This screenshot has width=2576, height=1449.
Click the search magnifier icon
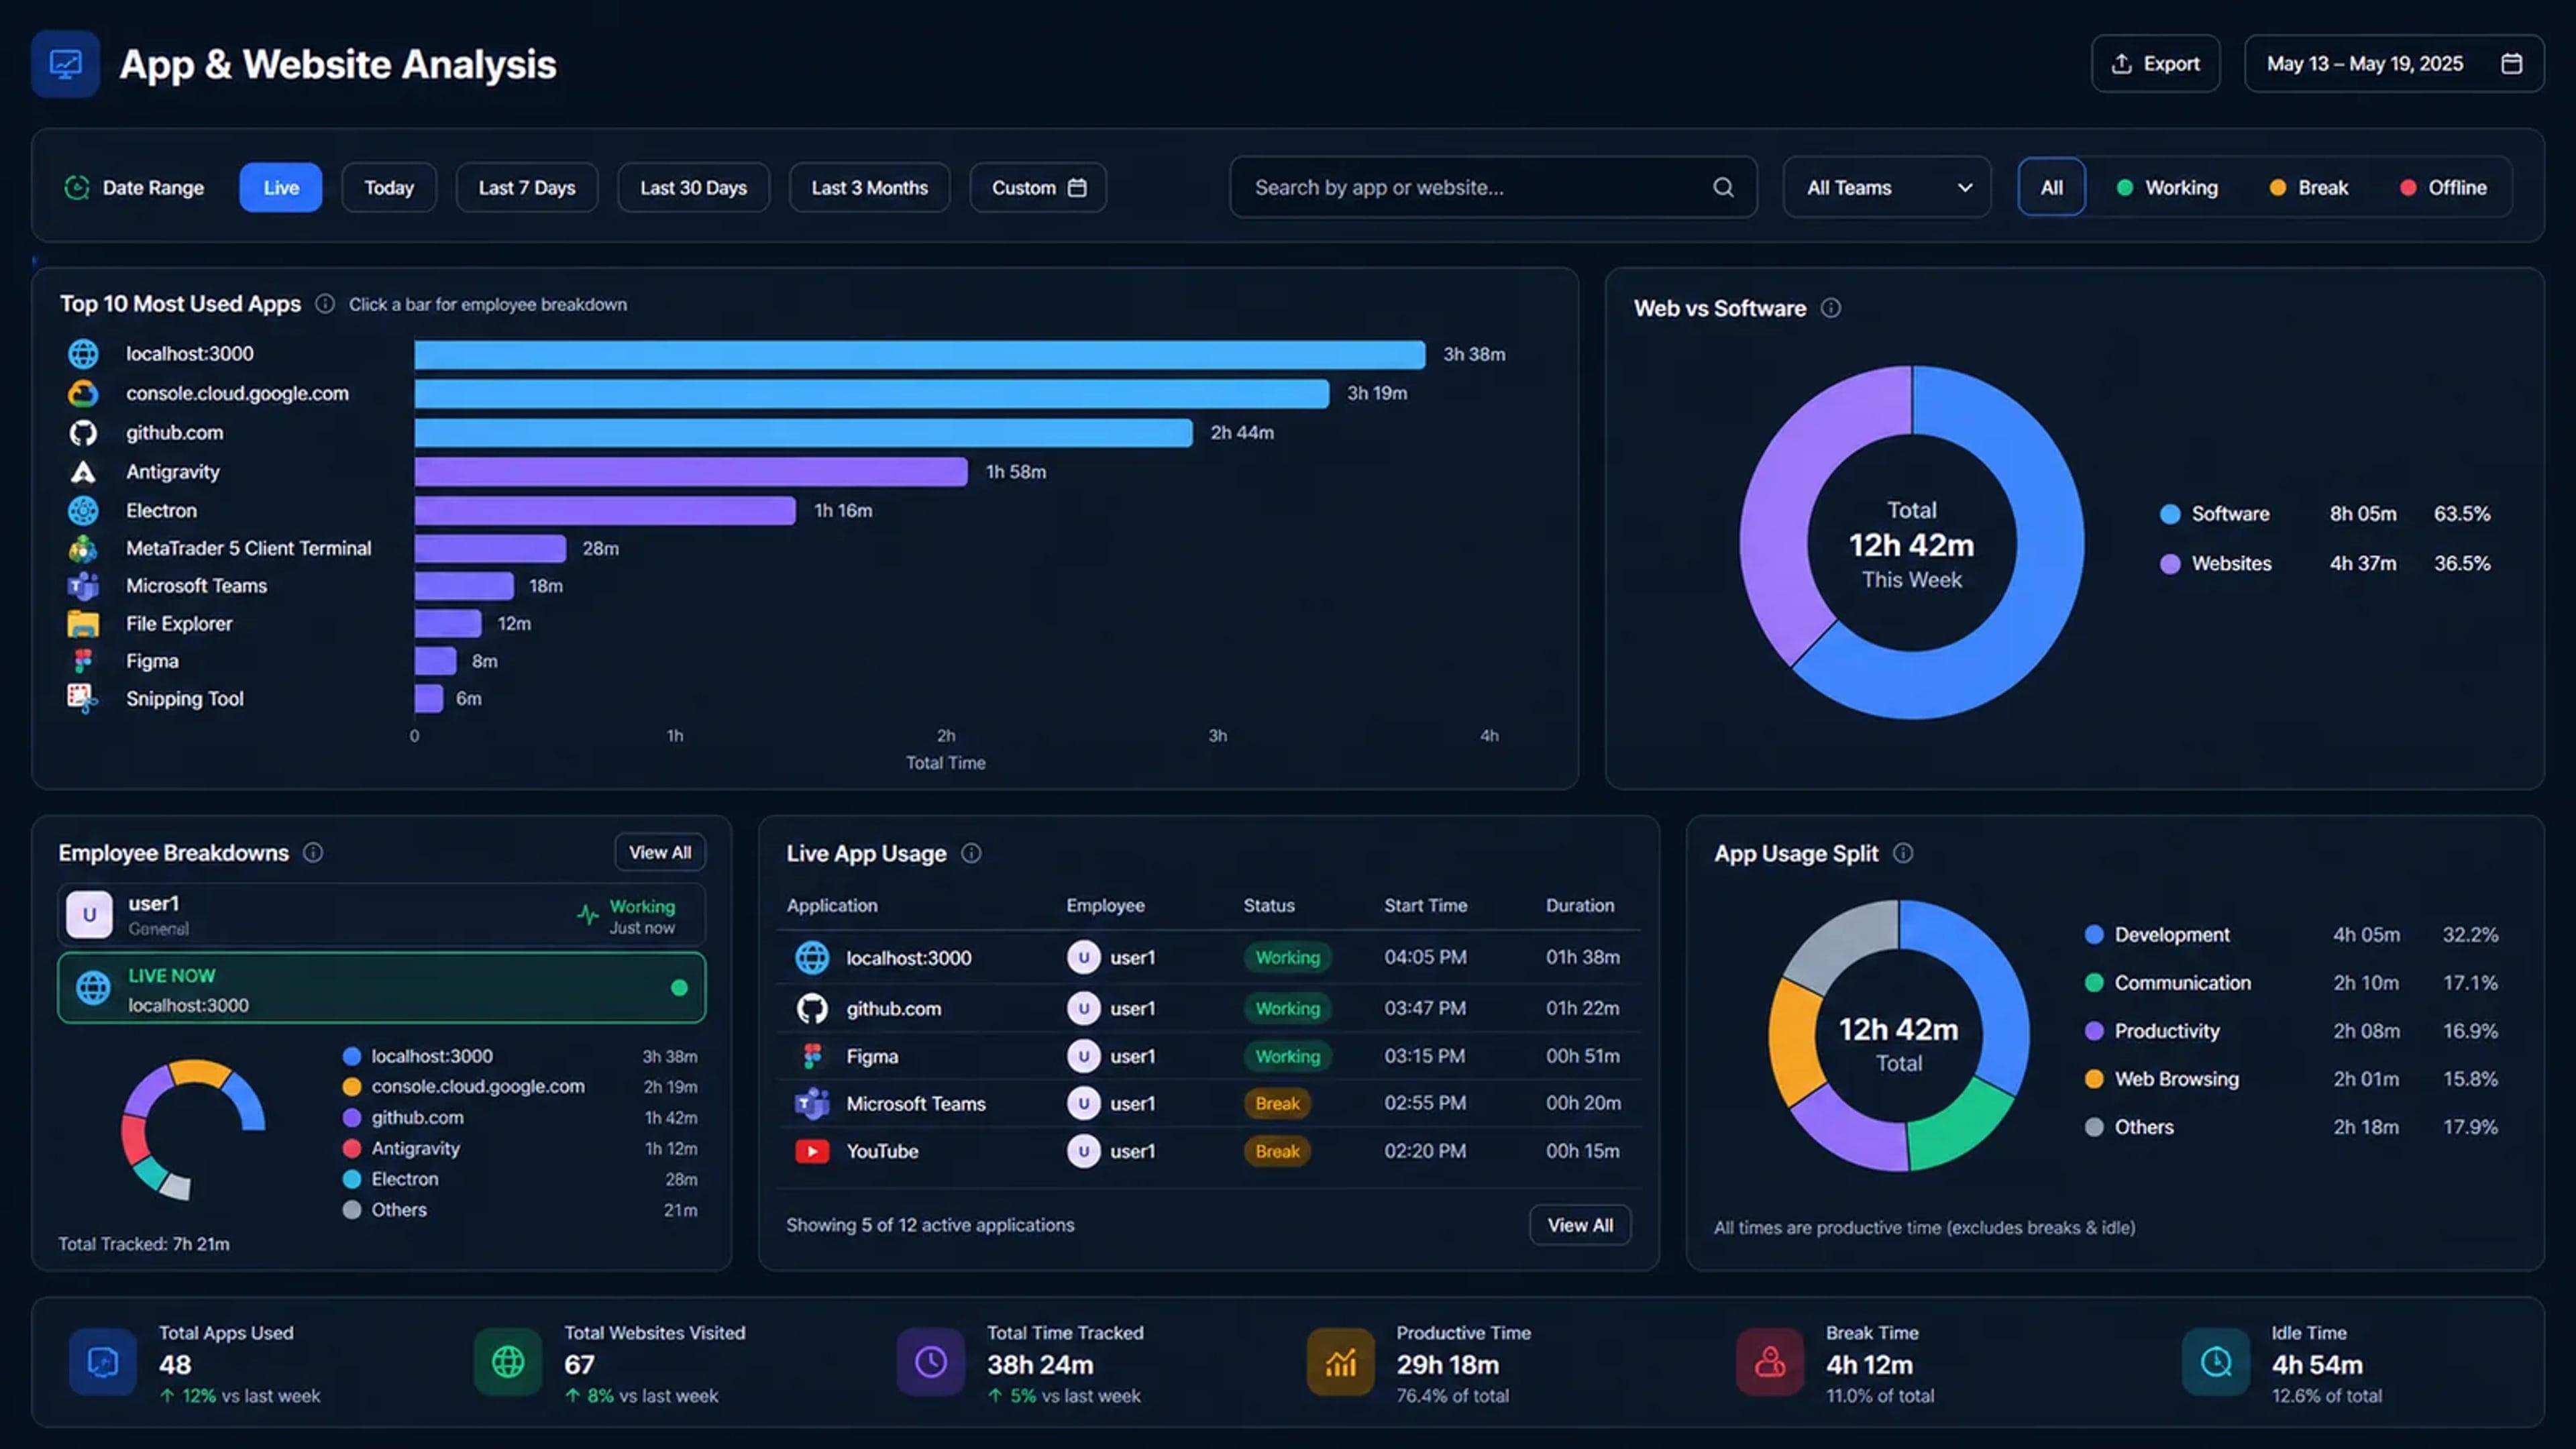pos(1723,187)
